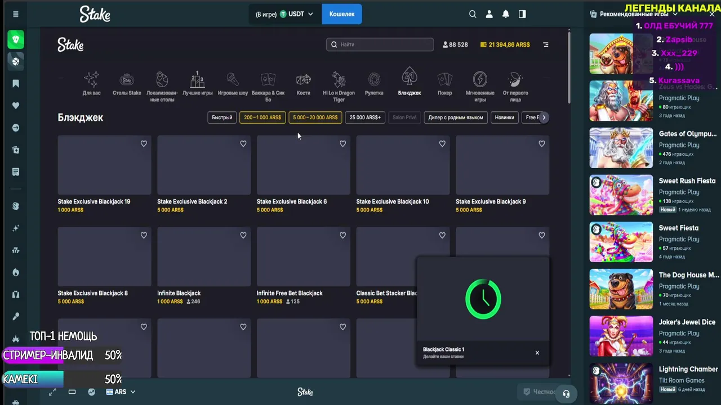Favorite Infinite Blackjack with its heart icon

(243, 235)
